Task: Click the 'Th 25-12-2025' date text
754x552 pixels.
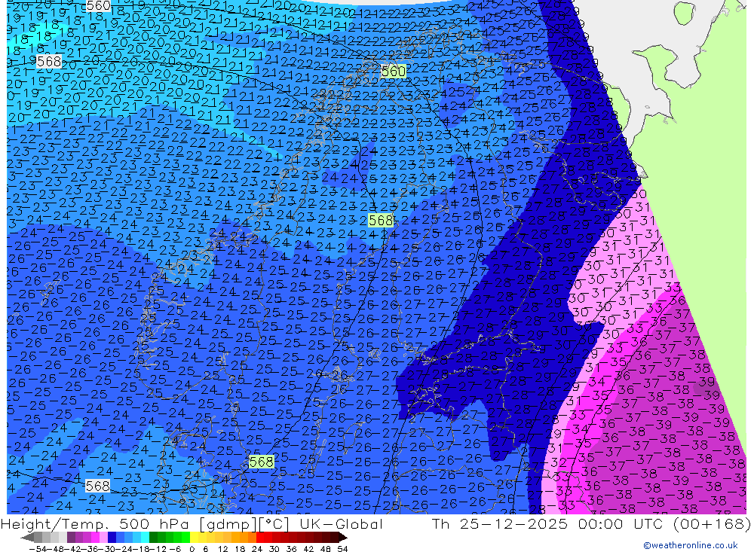Action: click(500, 523)
